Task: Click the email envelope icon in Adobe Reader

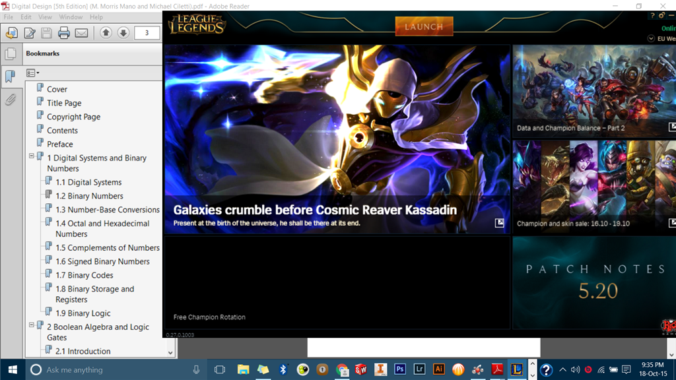Action: pos(81,33)
